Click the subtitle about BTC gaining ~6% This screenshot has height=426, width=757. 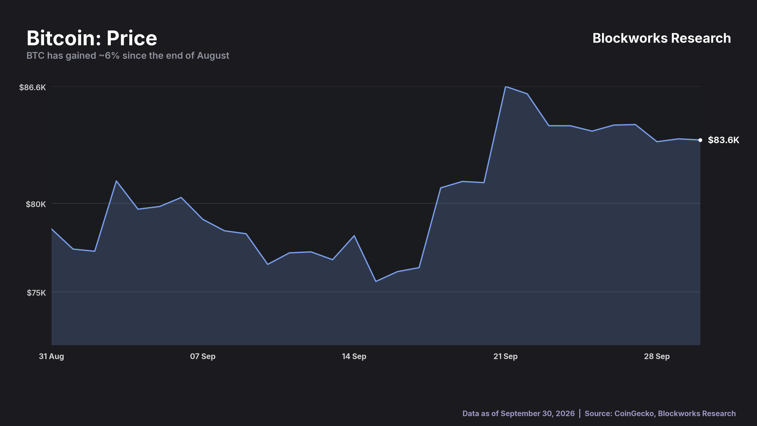(128, 56)
